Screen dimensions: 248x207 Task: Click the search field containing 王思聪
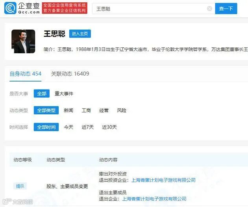coord(154,9)
